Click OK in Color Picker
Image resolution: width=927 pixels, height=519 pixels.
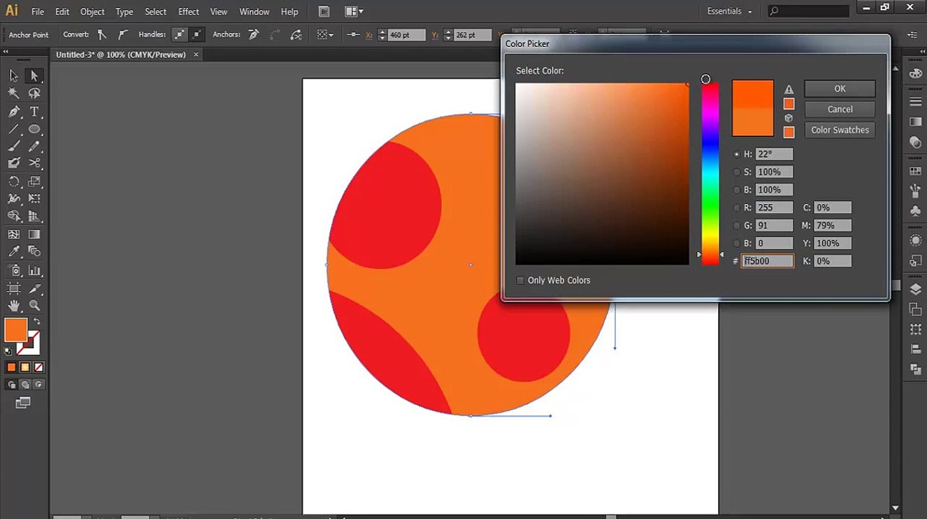(840, 89)
